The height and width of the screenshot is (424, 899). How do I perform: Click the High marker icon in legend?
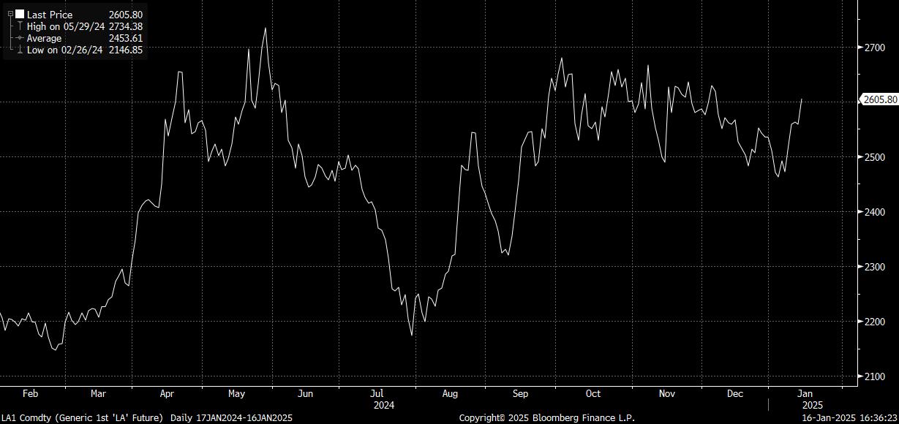20,26
